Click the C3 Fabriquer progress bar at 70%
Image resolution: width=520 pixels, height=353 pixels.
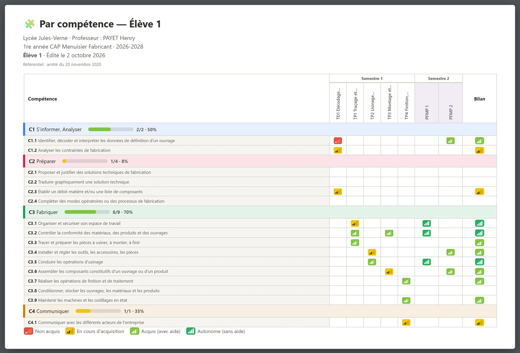pos(87,212)
